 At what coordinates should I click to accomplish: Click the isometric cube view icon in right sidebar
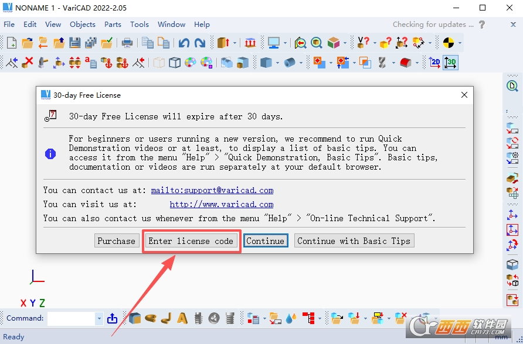point(512,265)
